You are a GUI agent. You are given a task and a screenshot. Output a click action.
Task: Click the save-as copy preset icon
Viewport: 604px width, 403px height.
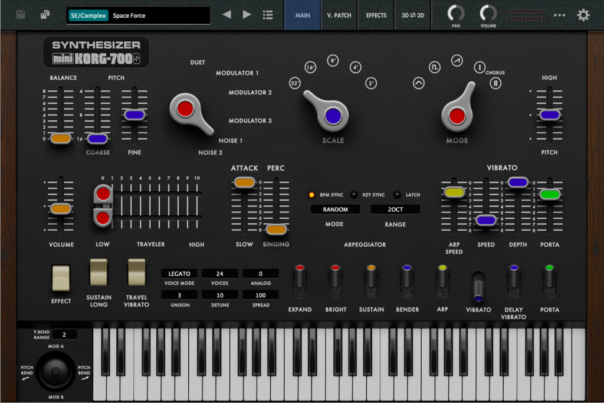coord(45,15)
